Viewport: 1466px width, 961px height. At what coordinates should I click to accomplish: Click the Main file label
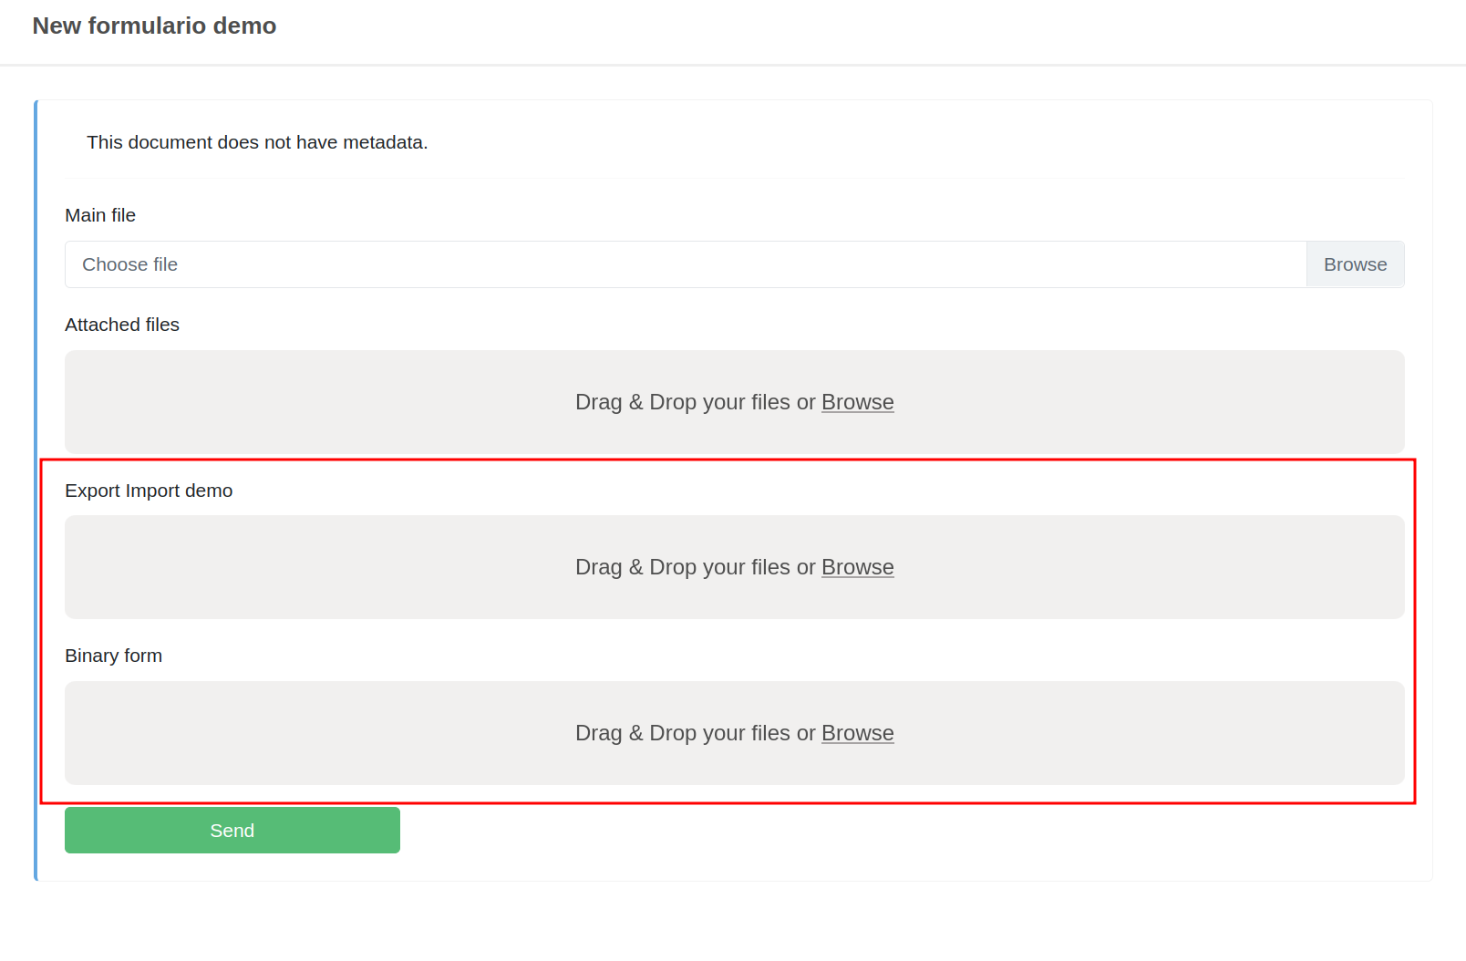point(100,215)
